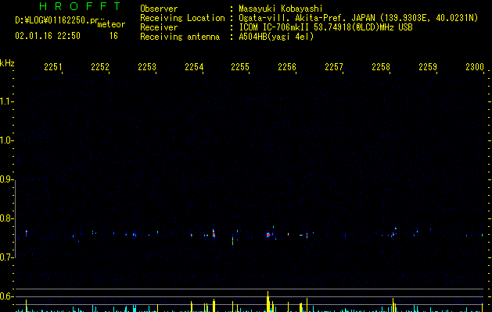Click the meteor label
492x312 pixels.
(x=111, y=24)
